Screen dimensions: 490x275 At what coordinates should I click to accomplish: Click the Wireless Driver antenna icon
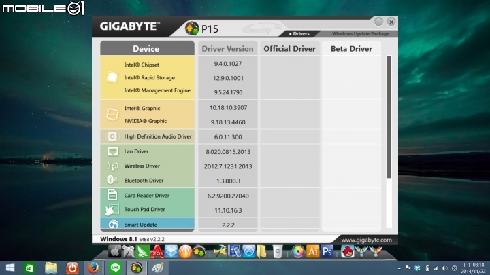(112, 166)
